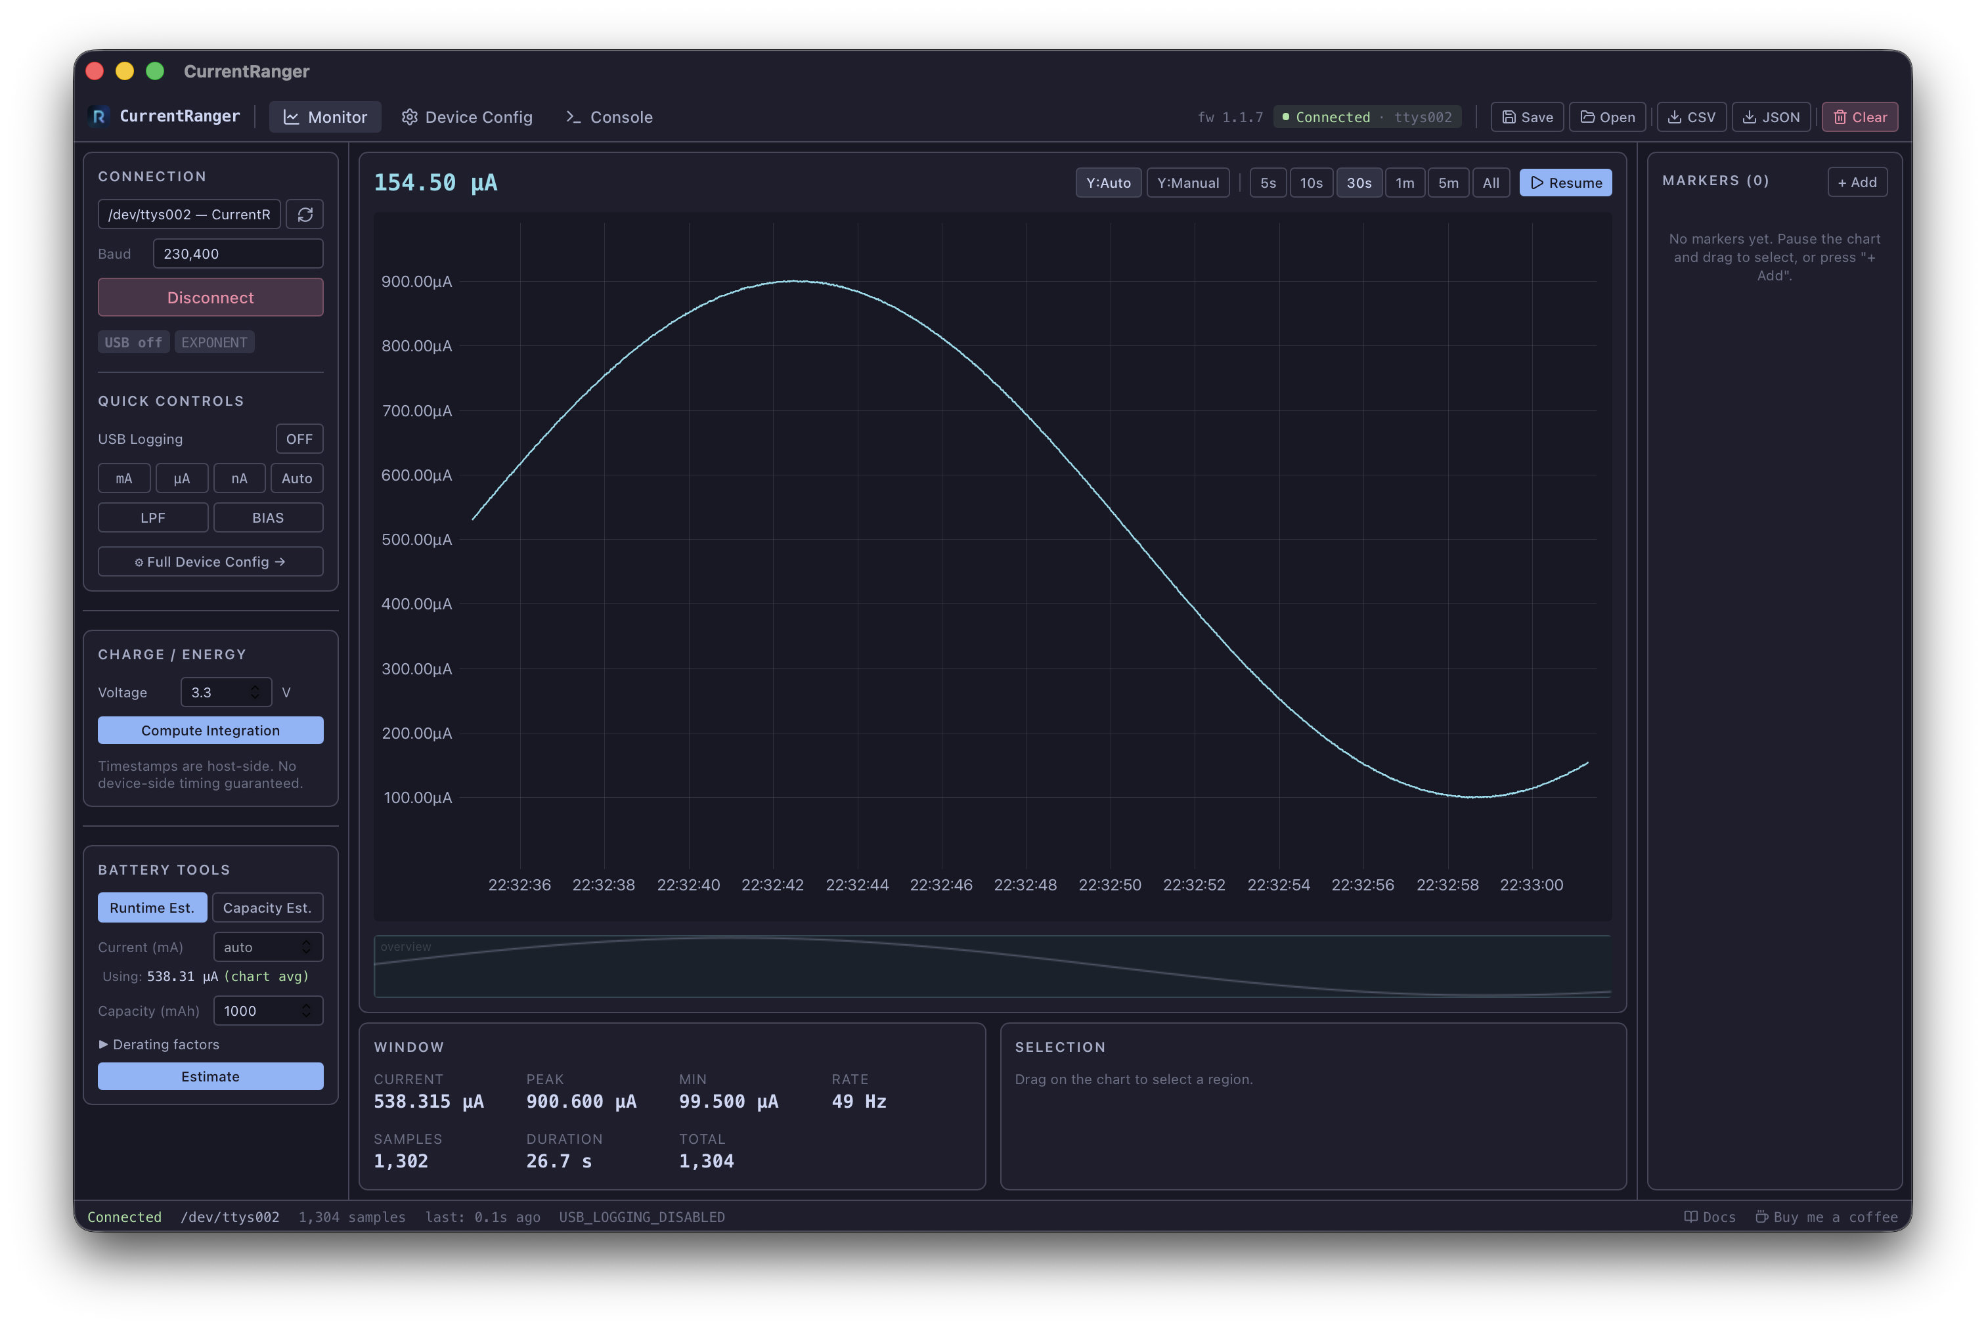Screen dimensions: 1986x1329
Task: Toggle the BIAS setting
Action: tap(268, 517)
